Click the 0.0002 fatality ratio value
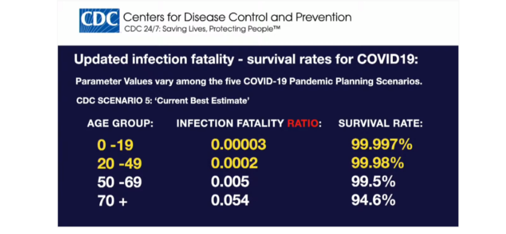The image size is (506, 234). click(x=235, y=164)
